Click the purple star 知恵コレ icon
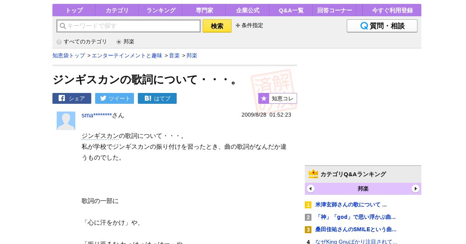The width and height of the screenshot is (466, 244). 264,98
